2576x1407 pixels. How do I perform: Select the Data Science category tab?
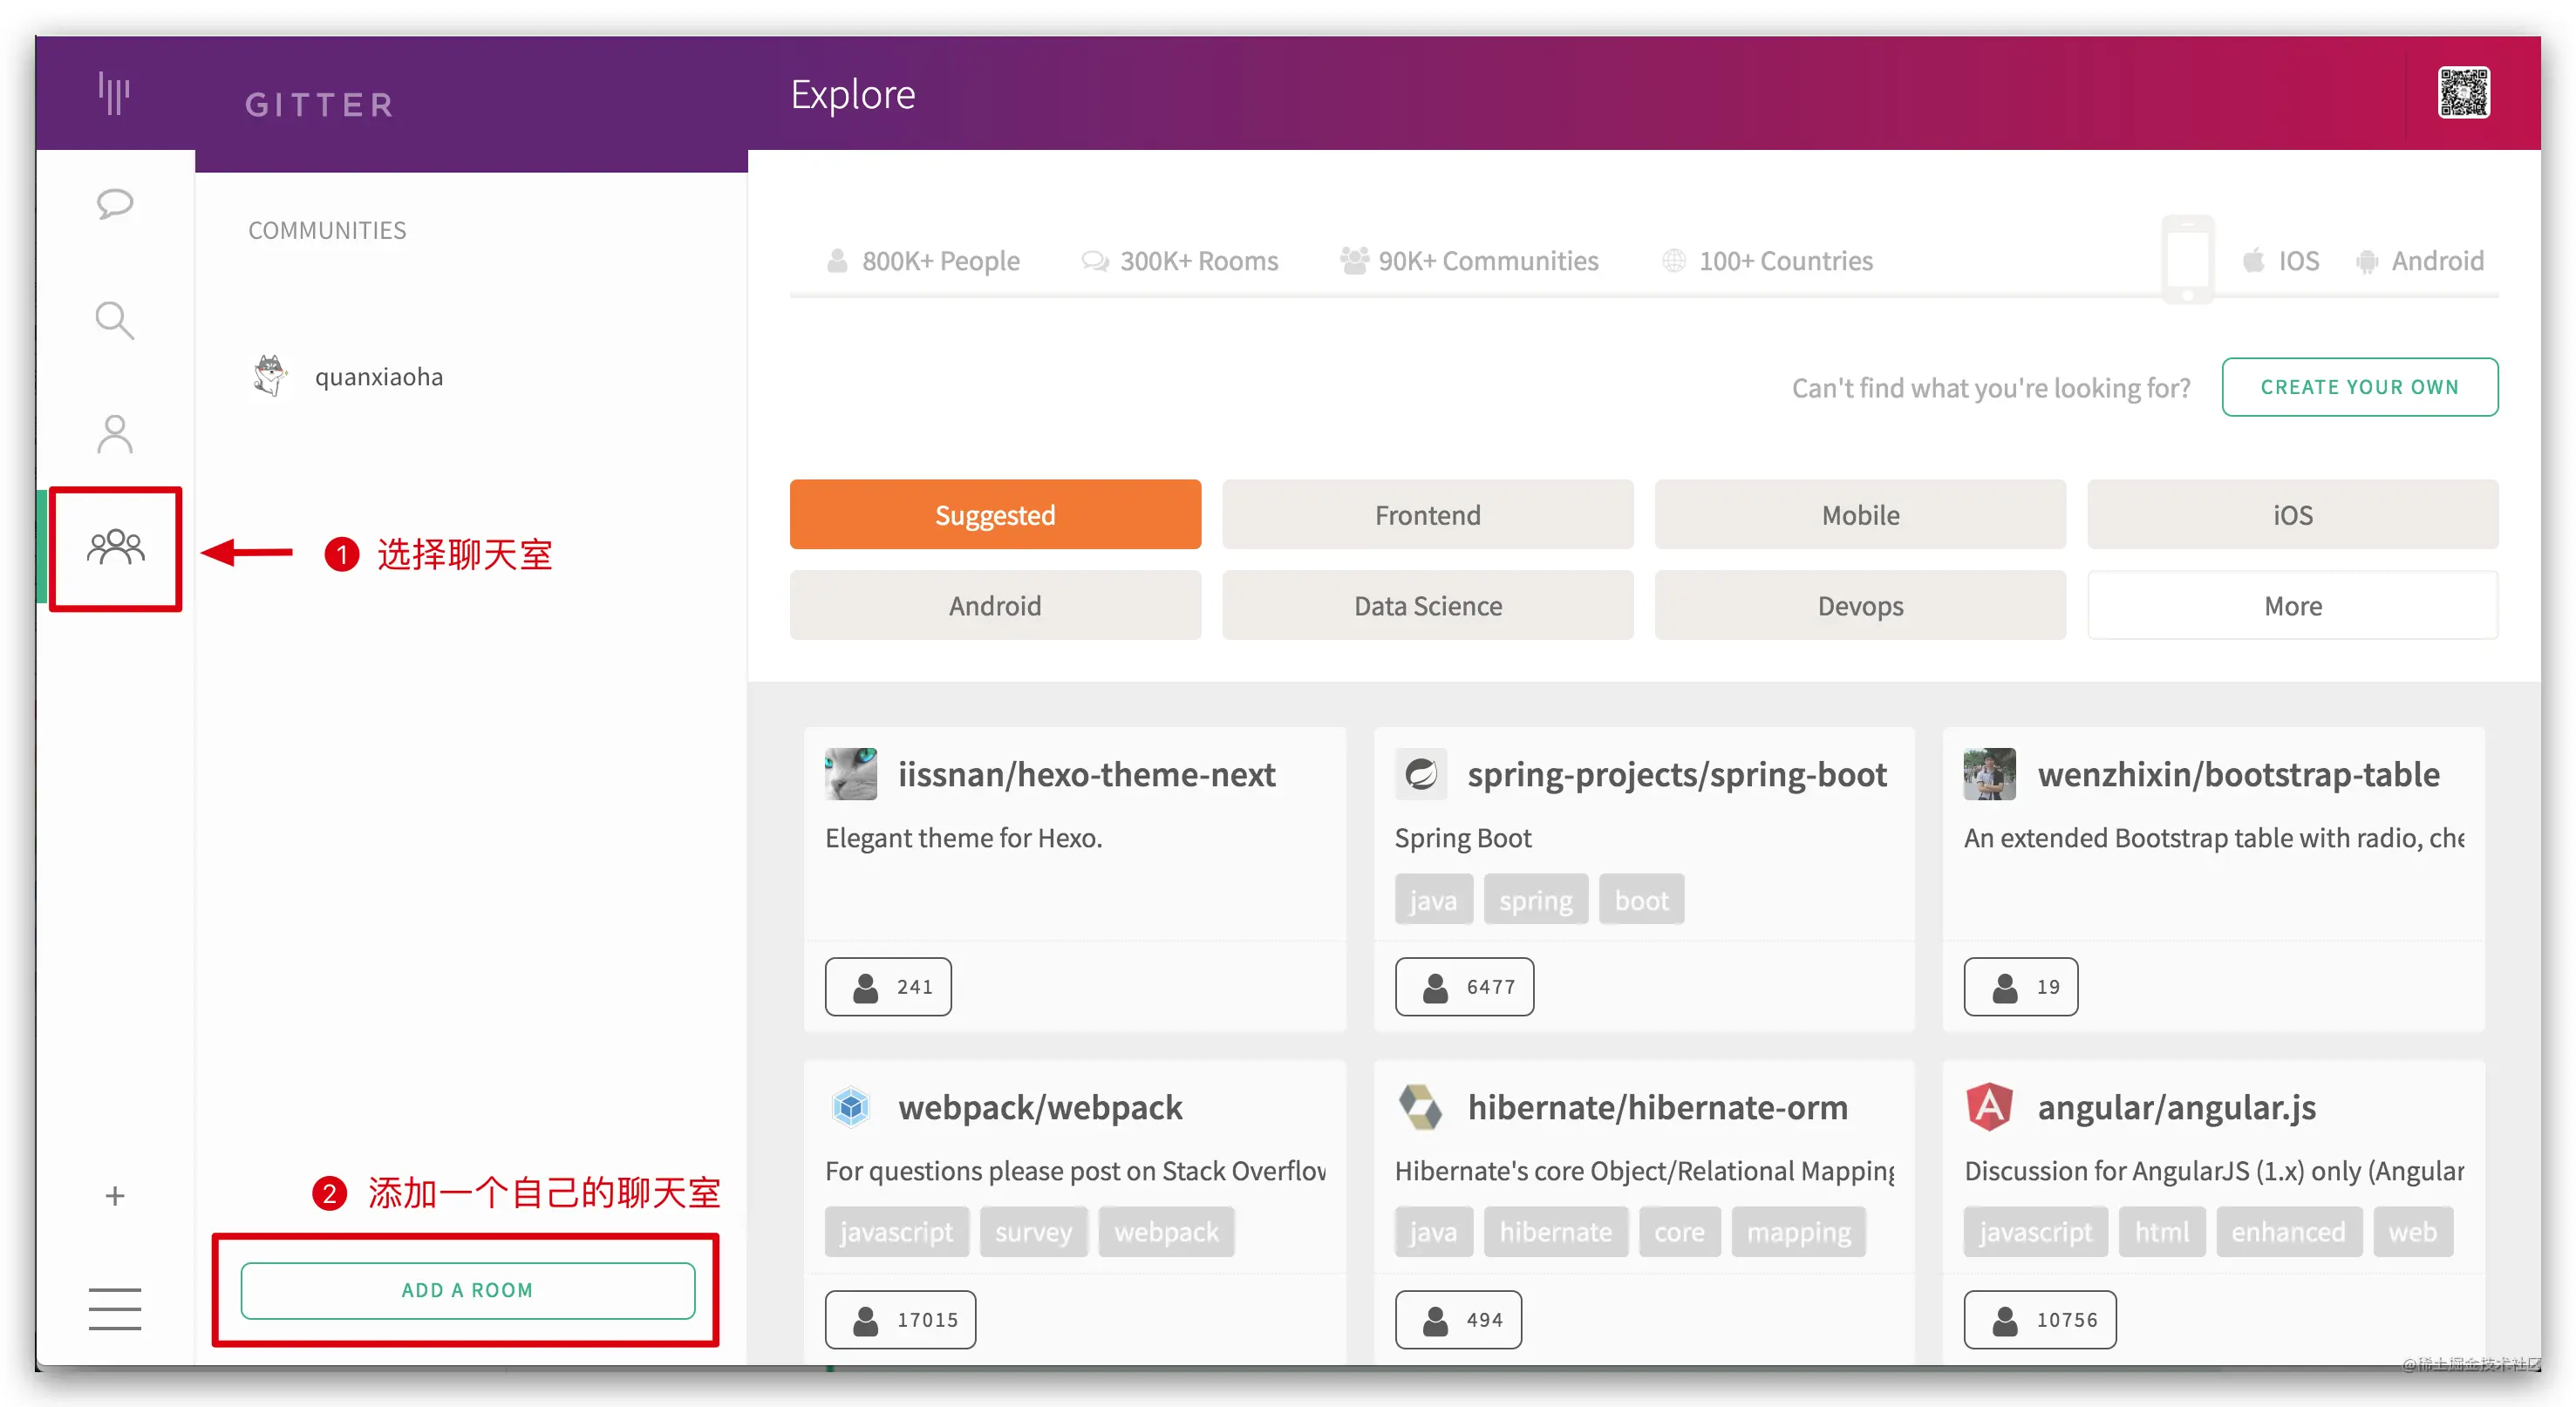tap(1428, 605)
